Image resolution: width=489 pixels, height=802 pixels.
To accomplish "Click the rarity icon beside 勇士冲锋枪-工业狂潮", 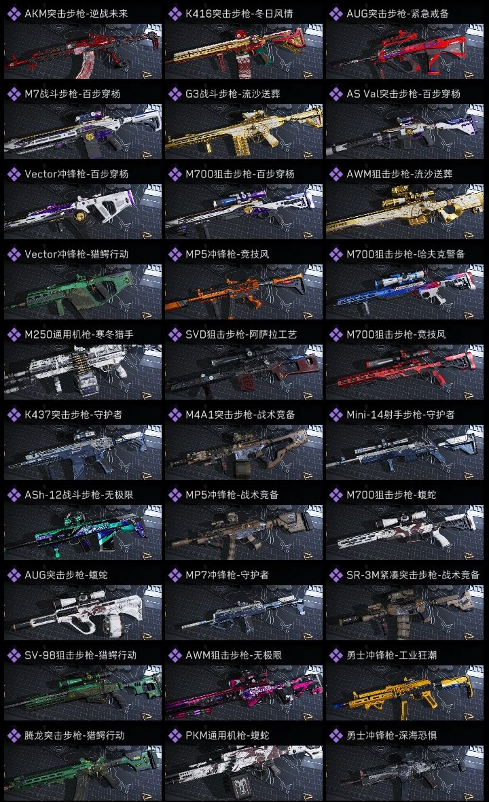I will 336,655.
